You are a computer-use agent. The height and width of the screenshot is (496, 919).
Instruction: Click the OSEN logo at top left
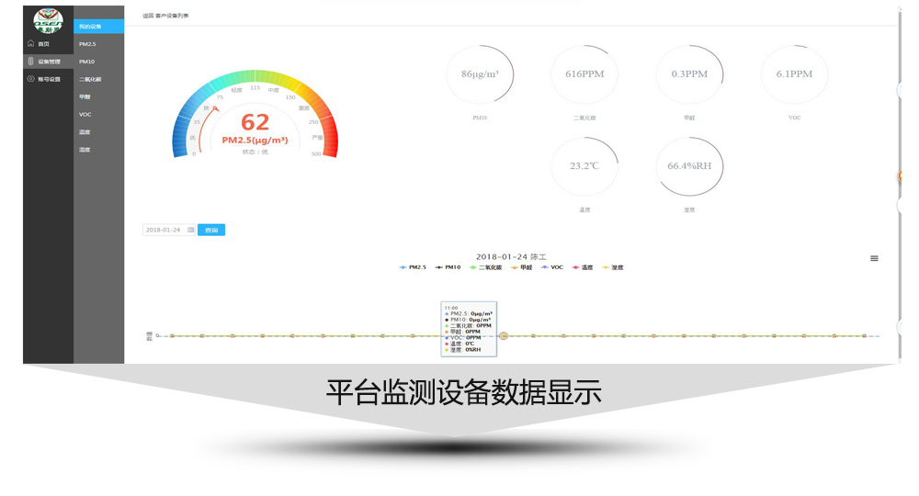tap(48, 20)
